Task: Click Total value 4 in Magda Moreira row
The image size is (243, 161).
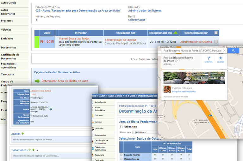Action: pyautogui.click(x=189, y=159)
